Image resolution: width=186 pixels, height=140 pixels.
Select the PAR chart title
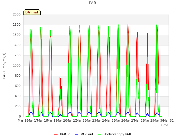[92, 3]
